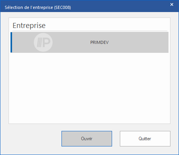Image resolution: width=179 pixels, height=155 pixels.
Task: Click the empty area below the PRIMDEV row
Action: tap(89, 88)
